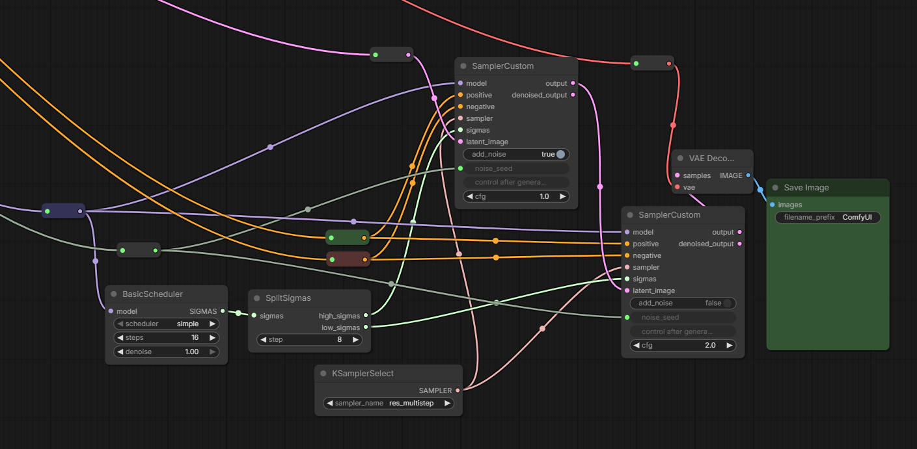This screenshot has height=449, width=917.
Task: Decrease the denoise value of 1.00
Action: coord(120,352)
